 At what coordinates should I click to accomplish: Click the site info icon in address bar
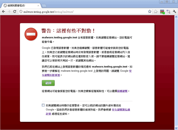coord(21,12)
